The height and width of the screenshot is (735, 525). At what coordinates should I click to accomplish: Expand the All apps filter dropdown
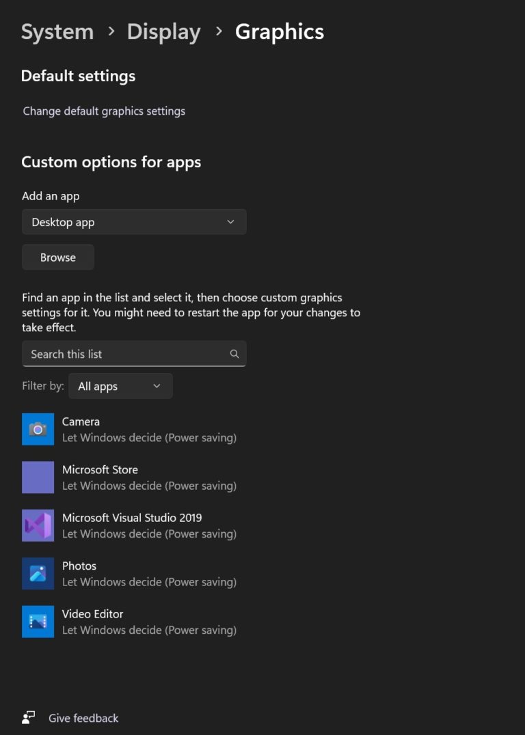(120, 386)
